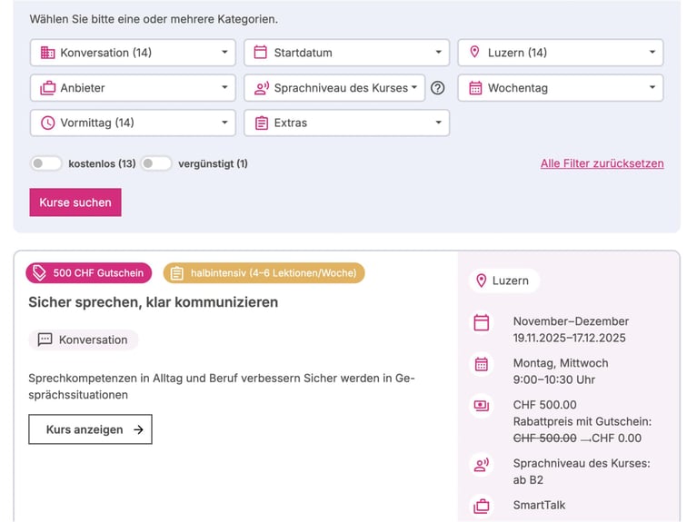Click the voucher tag icon on the 500 CHF badge

pyautogui.click(x=40, y=272)
